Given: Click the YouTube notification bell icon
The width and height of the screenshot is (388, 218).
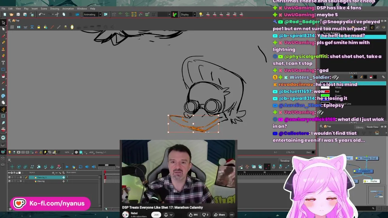Looking at the screenshot, I should point(166,215).
